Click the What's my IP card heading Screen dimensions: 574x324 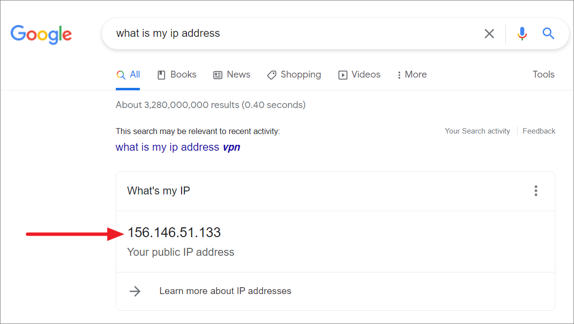pyautogui.click(x=158, y=191)
